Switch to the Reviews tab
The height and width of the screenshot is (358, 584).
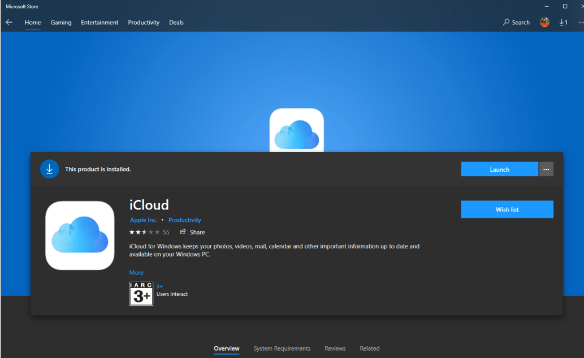tap(335, 348)
